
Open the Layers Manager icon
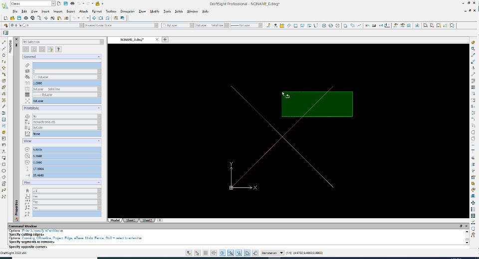pyautogui.click(x=5, y=25)
